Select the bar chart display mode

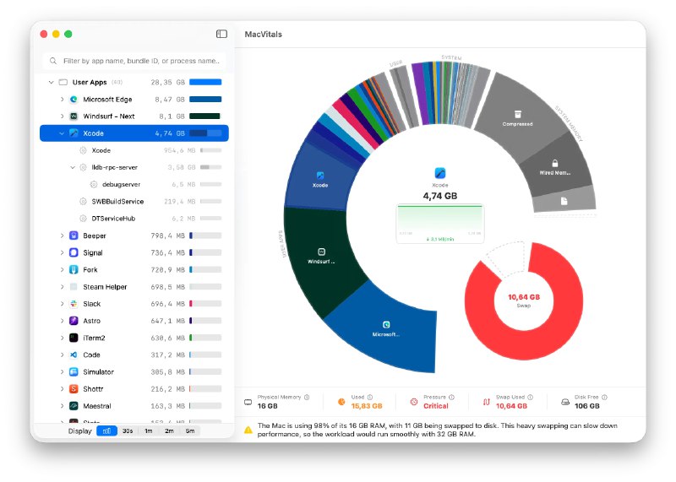106,431
